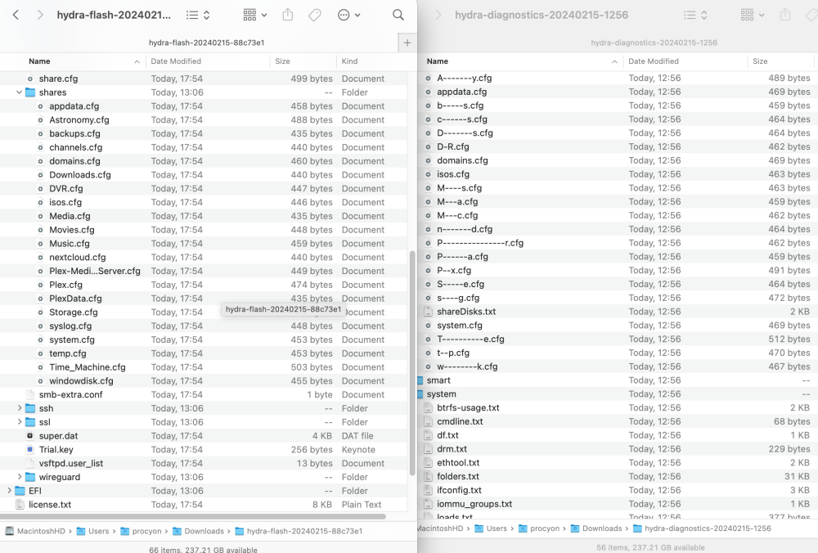The image size is (818, 553).
Task: Select the shares folder icon
Action: [30, 92]
